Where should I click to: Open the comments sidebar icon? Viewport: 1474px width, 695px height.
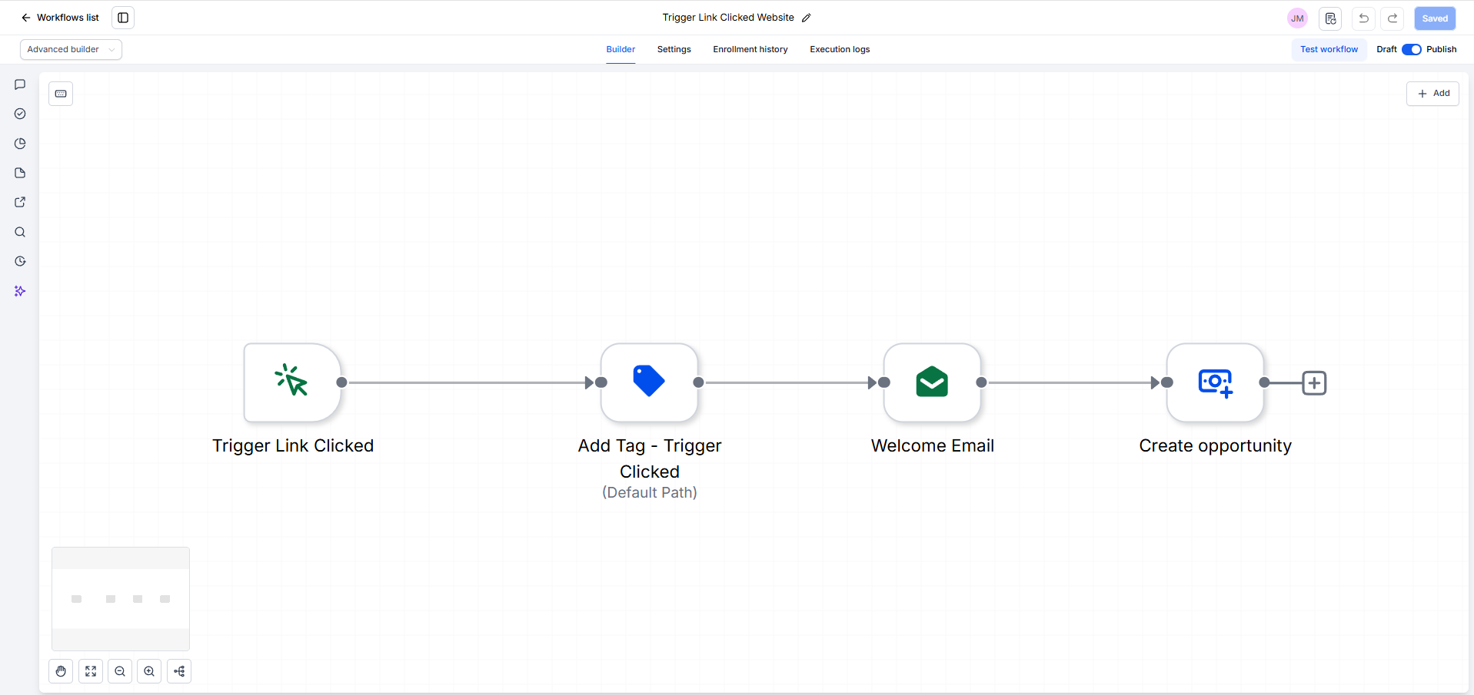point(20,84)
